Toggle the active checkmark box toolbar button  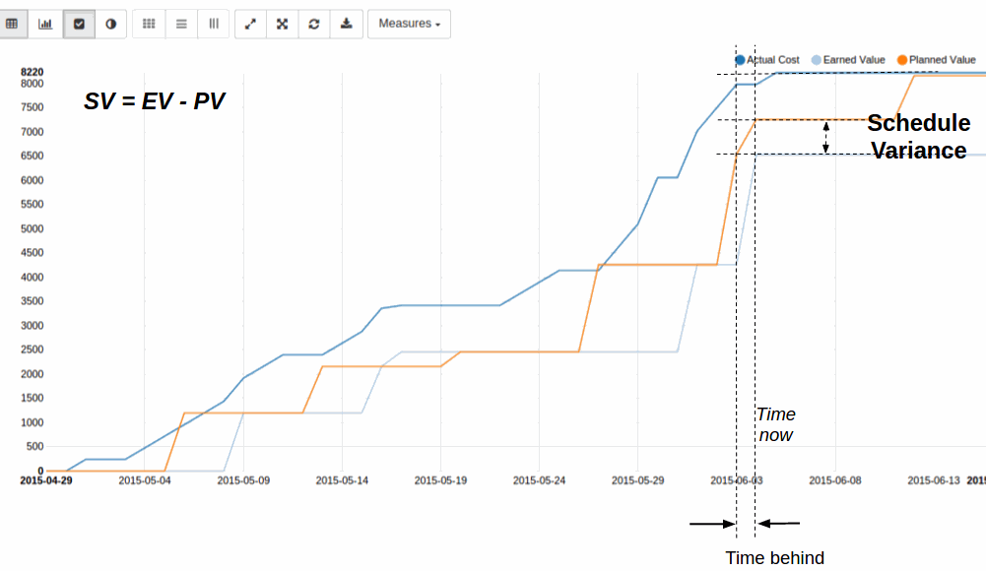pos(79,24)
